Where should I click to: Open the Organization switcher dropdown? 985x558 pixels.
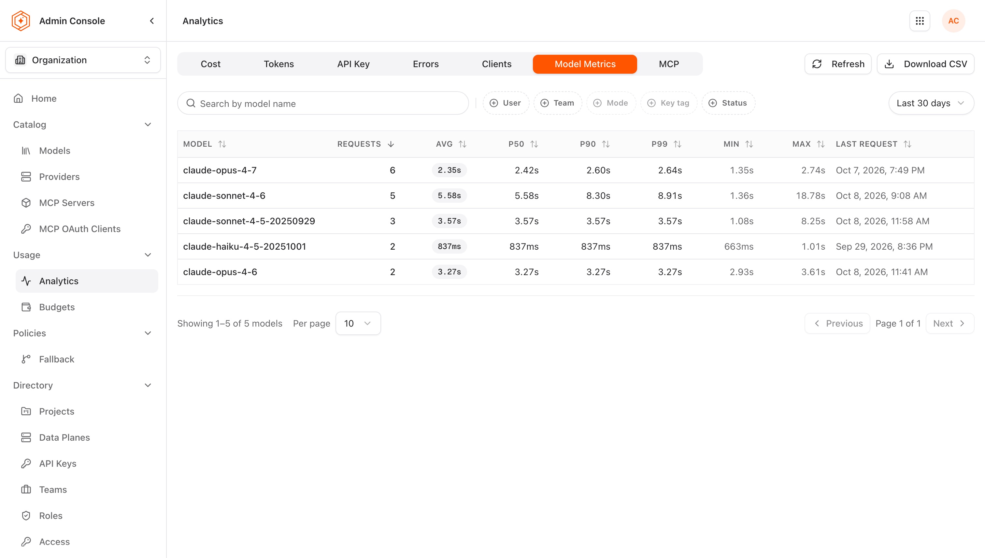[x=83, y=60]
